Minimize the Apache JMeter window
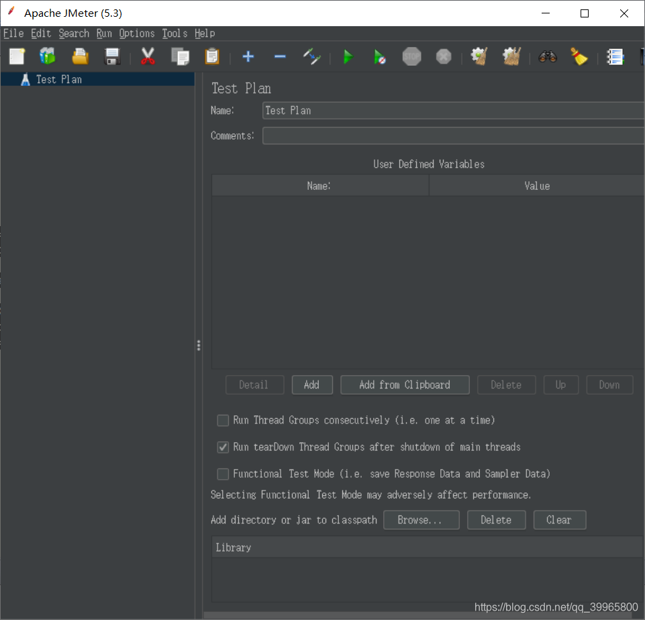The width and height of the screenshot is (645, 620). pyautogui.click(x=546, y=13)
